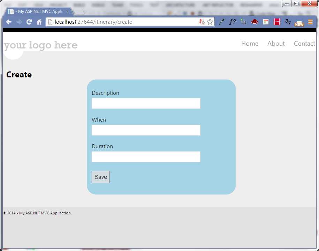Click the Home navigation link
Image resolution: width=319 pixels, height=251 pixels.
click(250, 43)
